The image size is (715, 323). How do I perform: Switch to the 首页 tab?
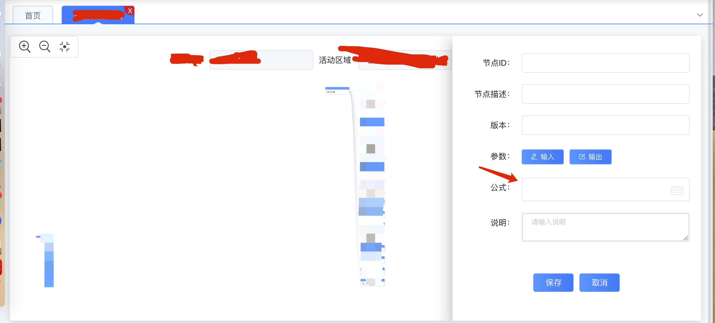[x=33, y=16]
